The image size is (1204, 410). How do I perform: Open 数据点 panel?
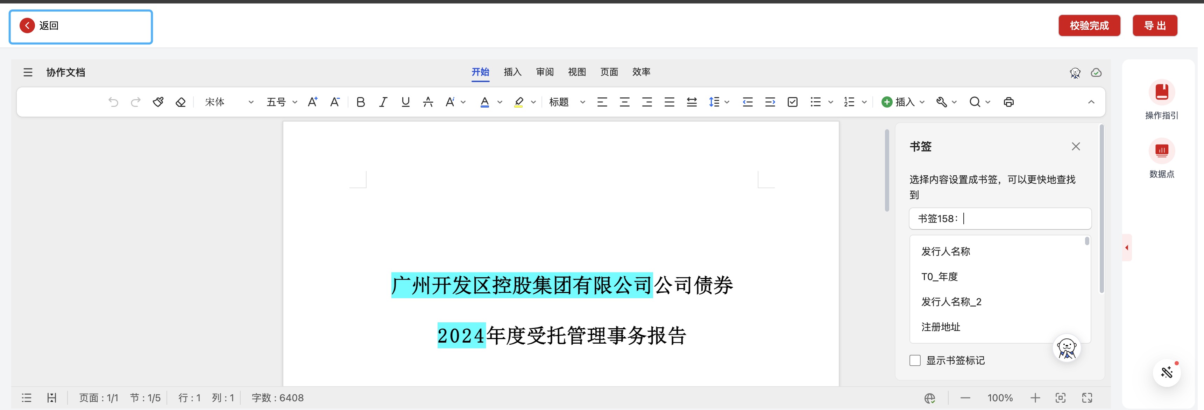[x=1161, y=159]
